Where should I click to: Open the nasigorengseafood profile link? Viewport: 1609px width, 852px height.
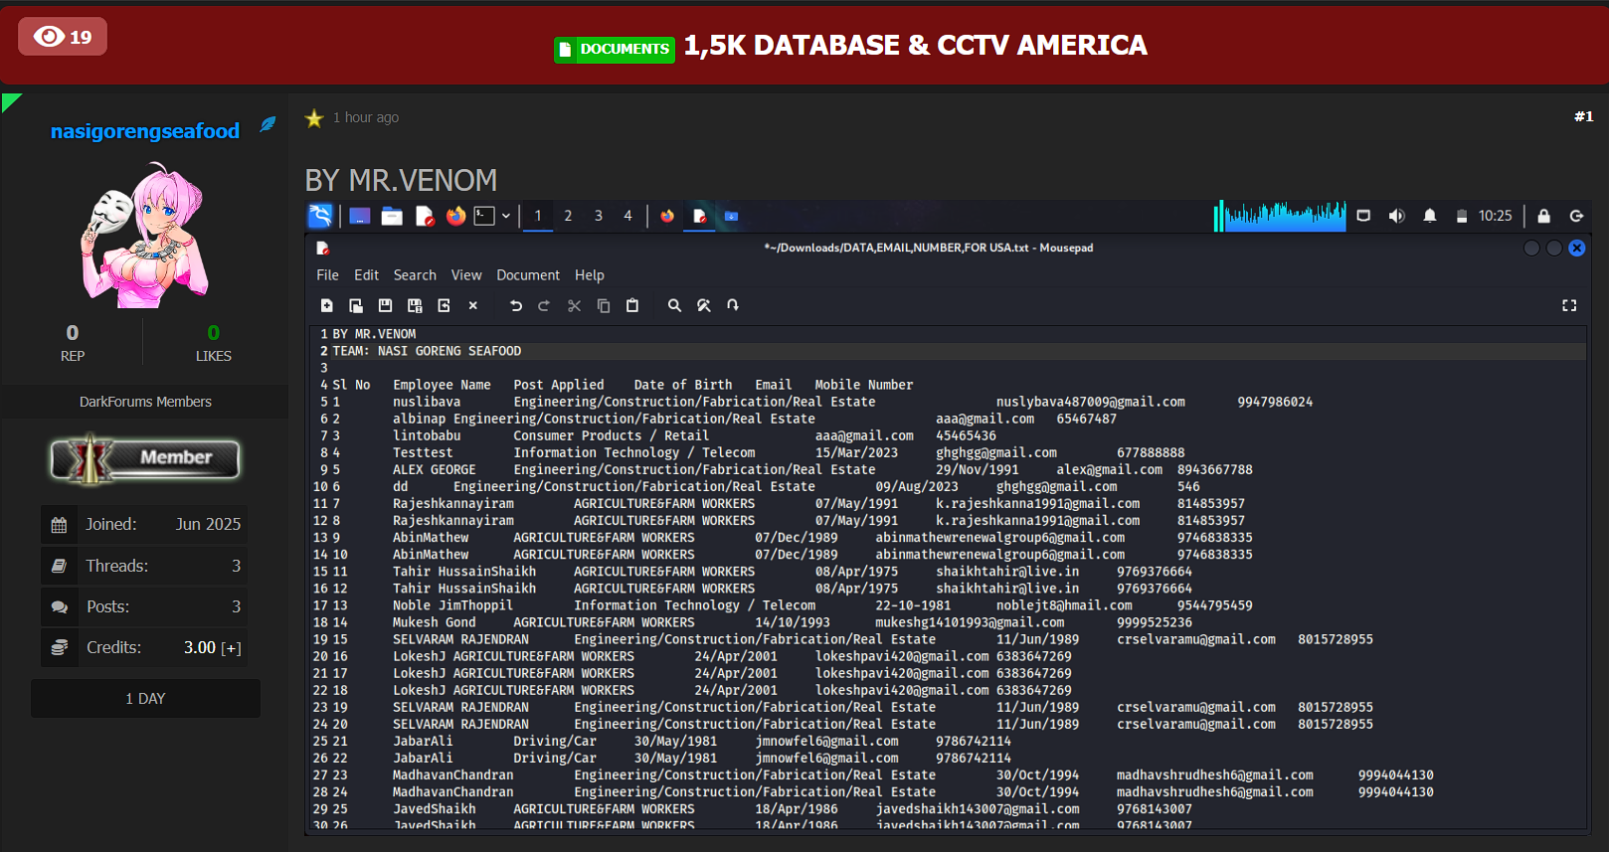pos(145,131)
